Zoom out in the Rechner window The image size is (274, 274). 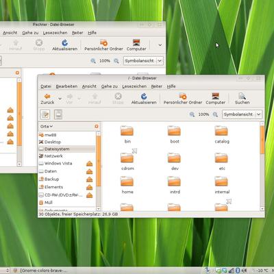tap(93, 61)
